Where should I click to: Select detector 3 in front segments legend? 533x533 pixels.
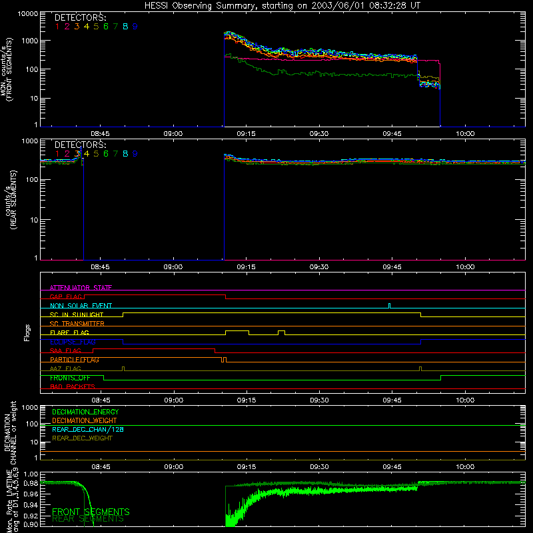77,27
